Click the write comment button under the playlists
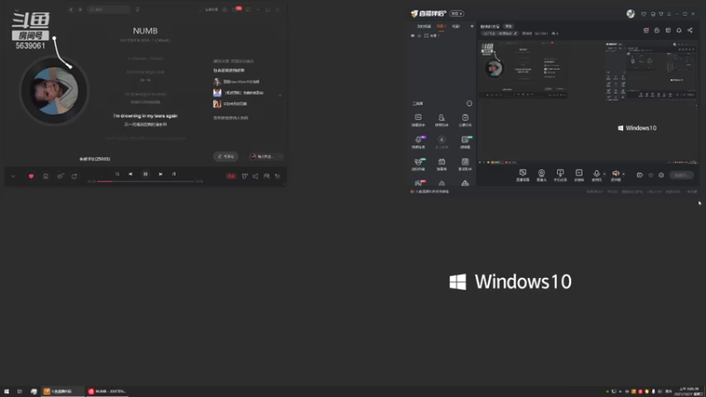 tap(226, 156)
